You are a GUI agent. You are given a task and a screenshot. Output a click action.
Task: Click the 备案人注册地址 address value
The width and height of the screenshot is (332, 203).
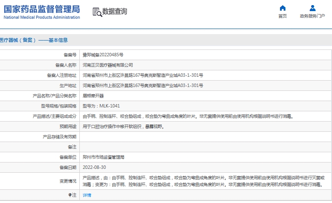(x=143, y=75)
